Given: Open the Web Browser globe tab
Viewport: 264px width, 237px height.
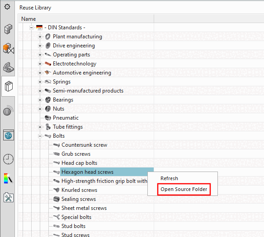Looking at the screenshot, I should point(9,135).
